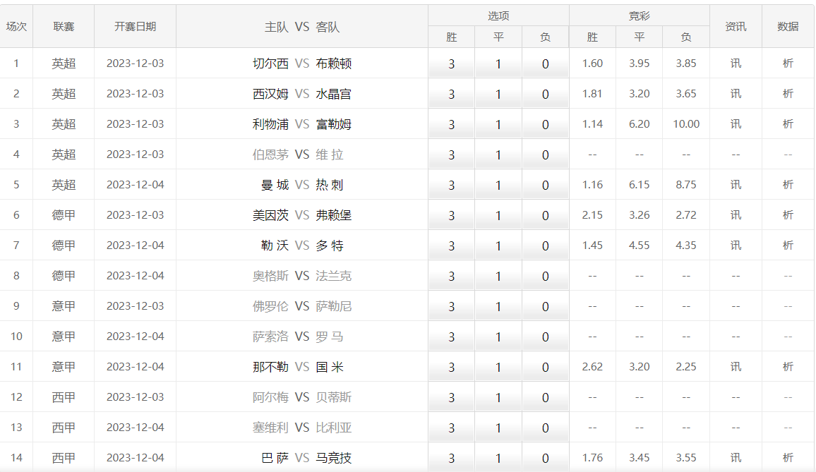Select win option 3 for 切尔西 VS 布赖顿

(451, 63)
